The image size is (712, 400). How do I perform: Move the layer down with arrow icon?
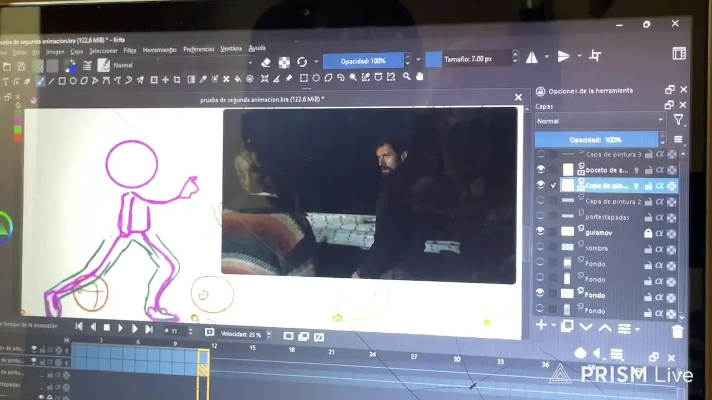click(x=586, y=327)
